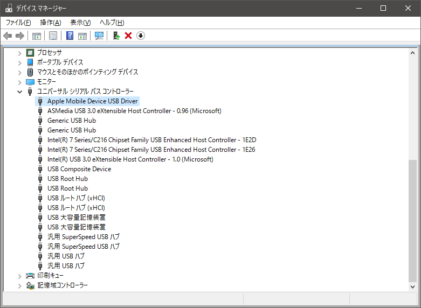Click the print queue printer icon
The image size is (421, 308).
pyautogui.click(x=30, y=276)
